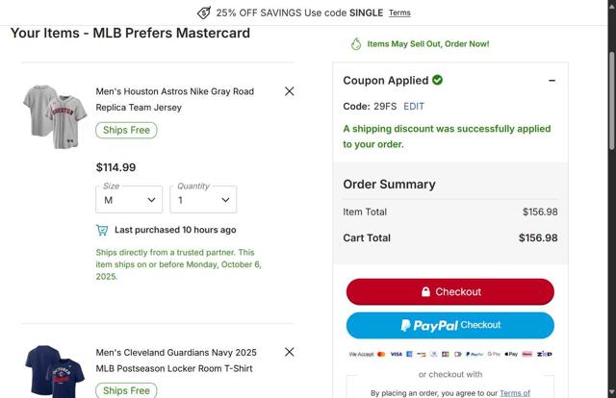
Task: Open the Quantity dropdown for the jersey
Action: (x=203, y=200)
